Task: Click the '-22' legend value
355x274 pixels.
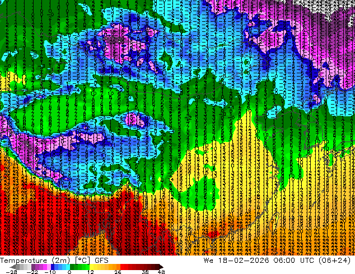Action: click(32, 272)
